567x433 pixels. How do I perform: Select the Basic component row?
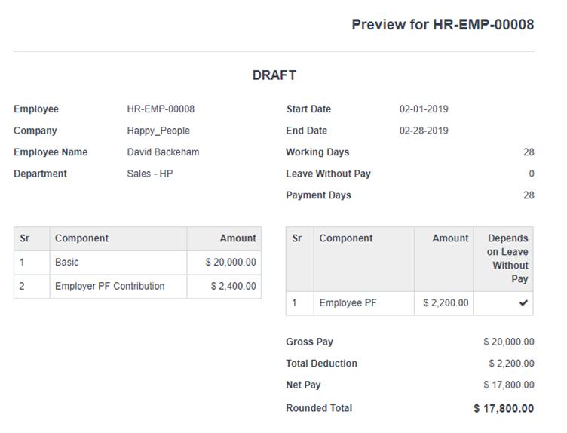click(x=67, y=263)
